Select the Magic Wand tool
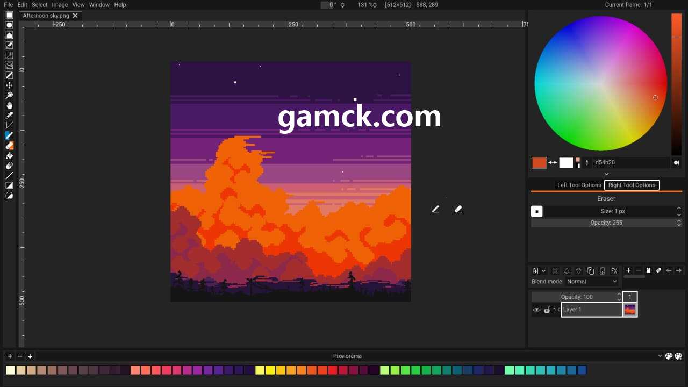 point(9,55)
